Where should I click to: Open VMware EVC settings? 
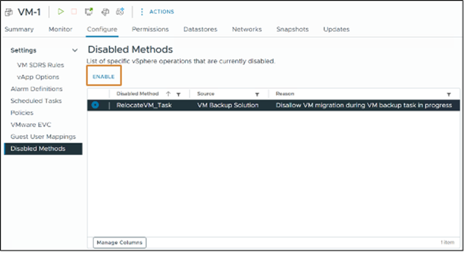(31, 125)
